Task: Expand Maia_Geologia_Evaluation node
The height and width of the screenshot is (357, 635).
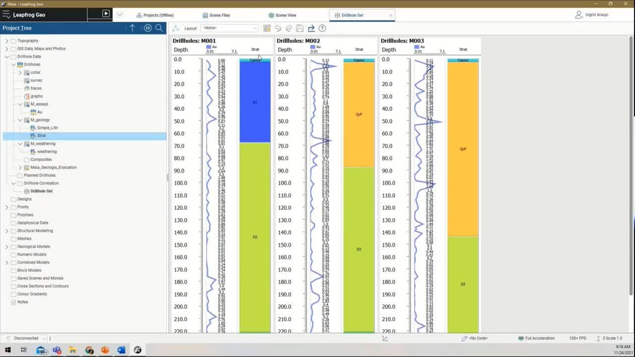Action: pyautogui.click(x=20, y=168)
